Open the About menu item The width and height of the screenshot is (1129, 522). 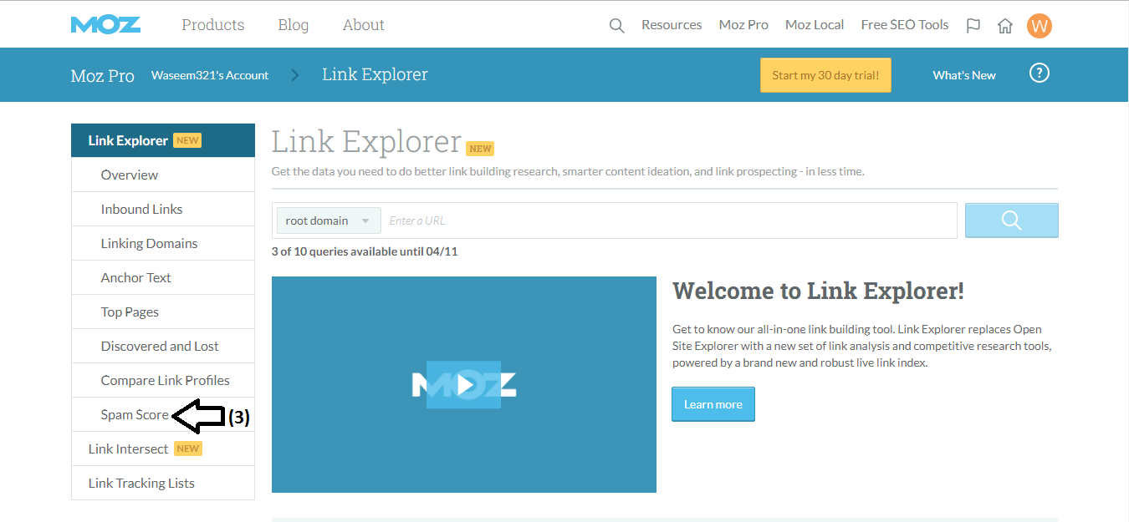point(364,25)
